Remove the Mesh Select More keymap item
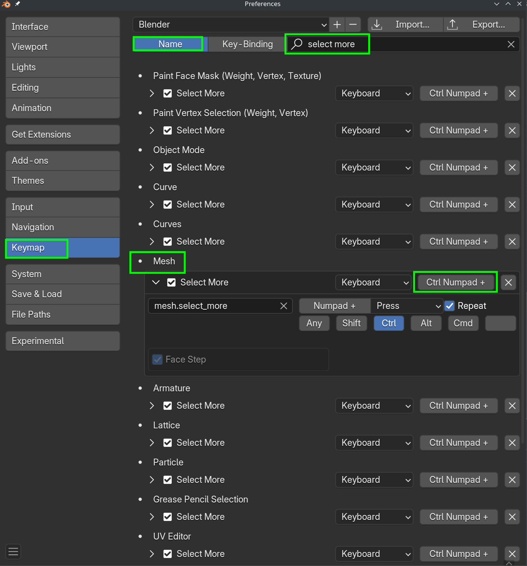Viewport: 527px width, 566px height. pyautogui.click(x=508, y=283)
